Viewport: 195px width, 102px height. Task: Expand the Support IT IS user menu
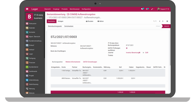(163, 9)
